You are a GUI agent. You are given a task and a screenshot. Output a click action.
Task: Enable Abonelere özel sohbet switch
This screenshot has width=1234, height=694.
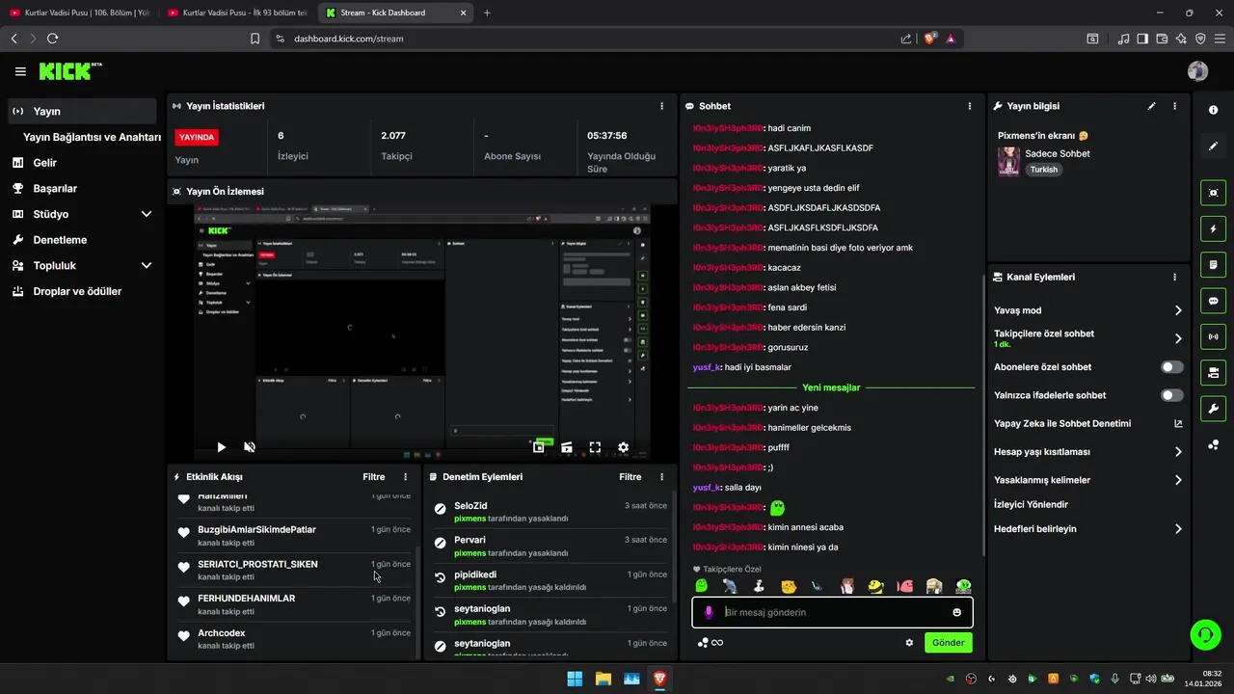click(1171, 367)
